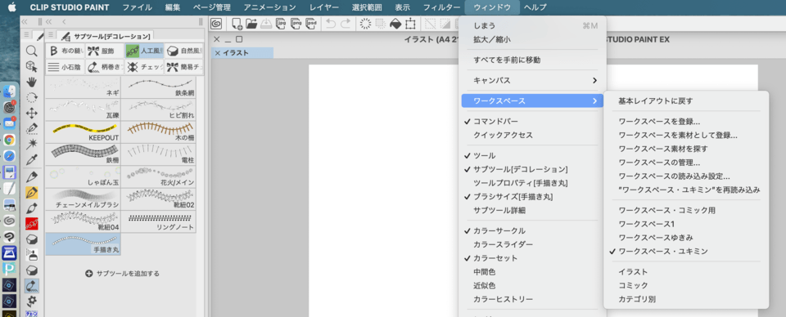786x317 pixels.
Task: Open Mail from the Dock
Action: [10, 123]
